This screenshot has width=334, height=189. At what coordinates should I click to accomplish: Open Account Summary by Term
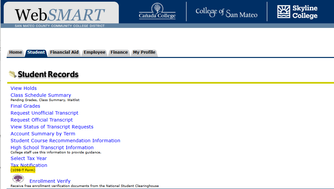(x=43, y=134)
